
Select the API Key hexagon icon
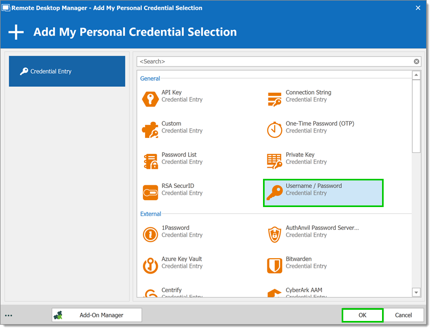tap(150, 99)
